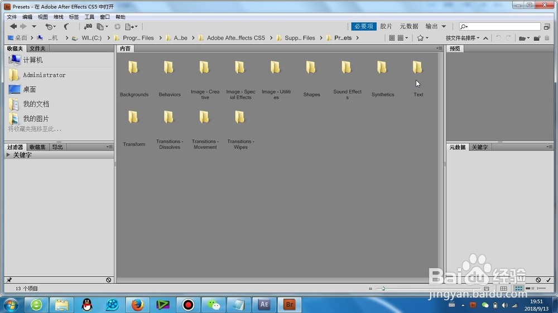The height and width of the screenshot is (313, 558).
Task: Select the Backgrounds folder
Action: tap(134, 78)
